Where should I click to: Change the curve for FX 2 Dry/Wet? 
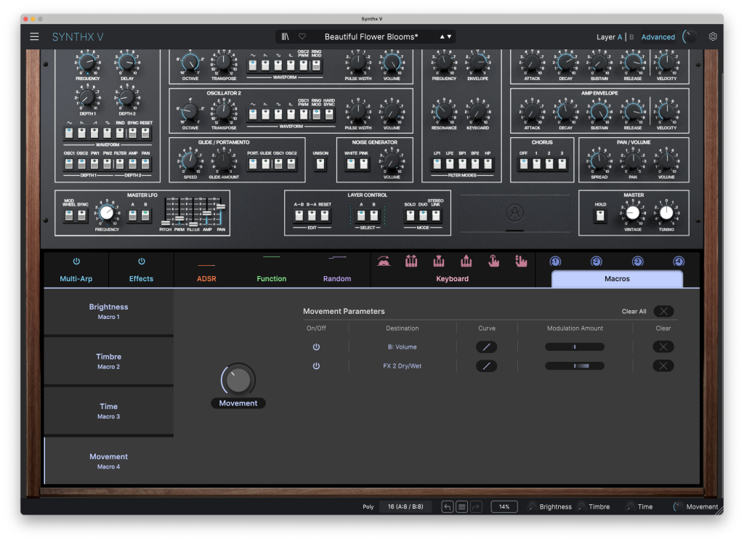tap(486, 366)
